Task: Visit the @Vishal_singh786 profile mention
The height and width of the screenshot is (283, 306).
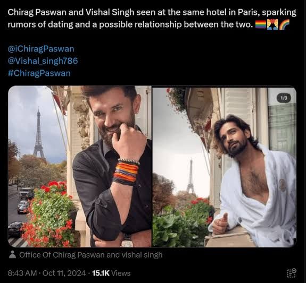Action: [43, 61]
